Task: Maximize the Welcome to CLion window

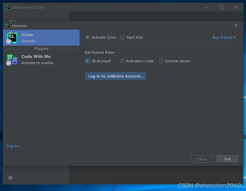Action: pos(221,7)
